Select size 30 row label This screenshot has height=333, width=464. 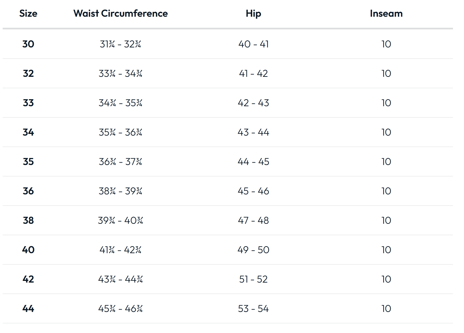tap(28, 44)
